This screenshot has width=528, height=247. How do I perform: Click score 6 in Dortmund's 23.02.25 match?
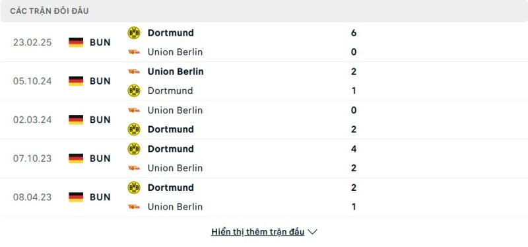pos(354,32)
